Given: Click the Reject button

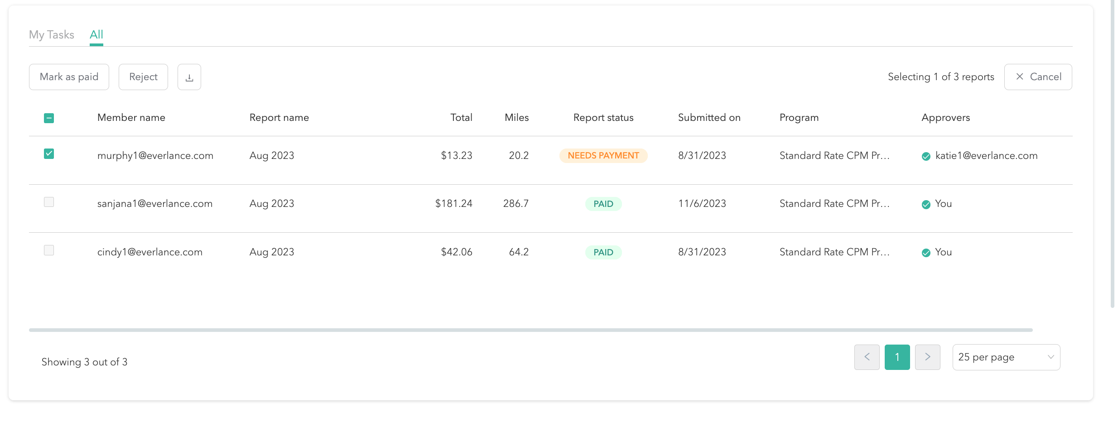Looking at the screenshot, I should (143, 77).
